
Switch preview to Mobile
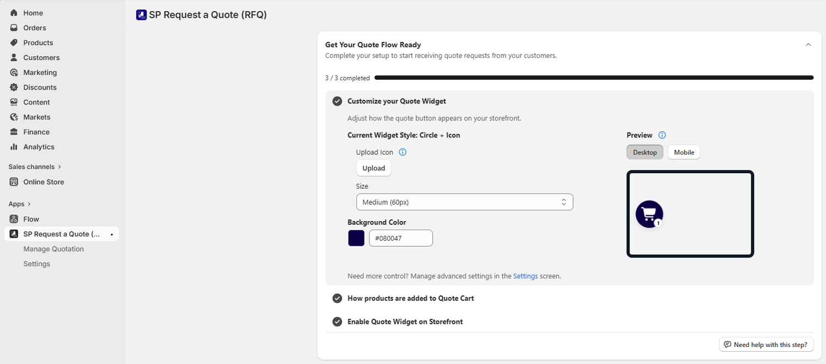coord(683,152)
